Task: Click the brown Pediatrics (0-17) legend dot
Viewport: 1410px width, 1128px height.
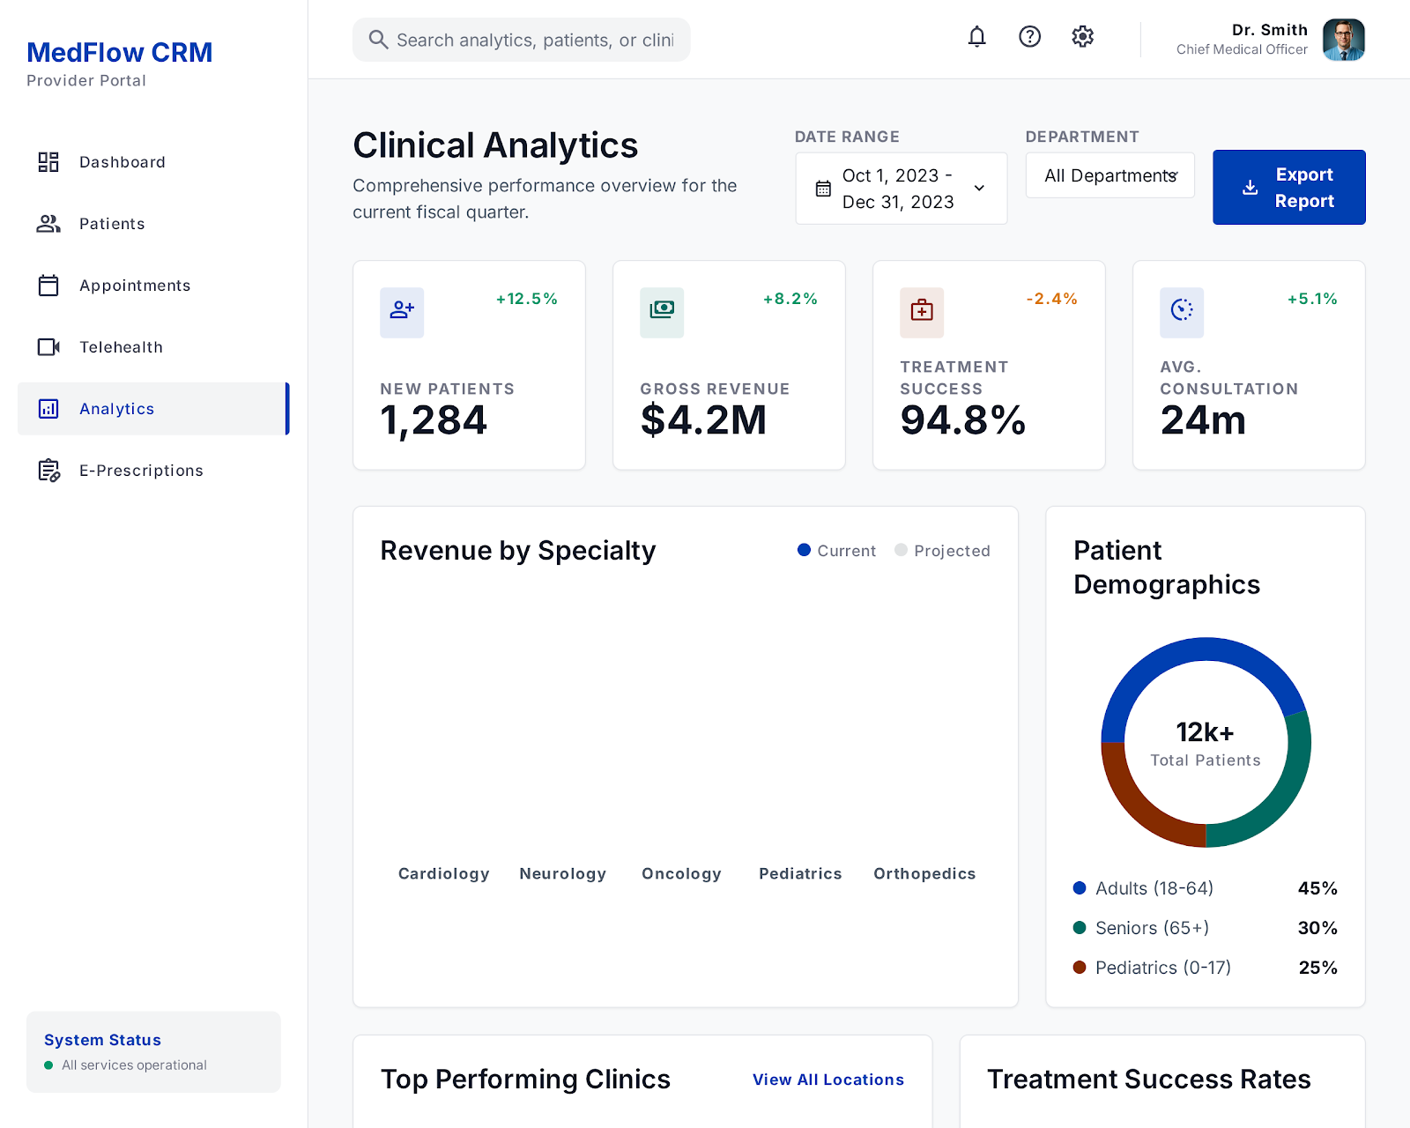Action: click(x=1080, y=968)
